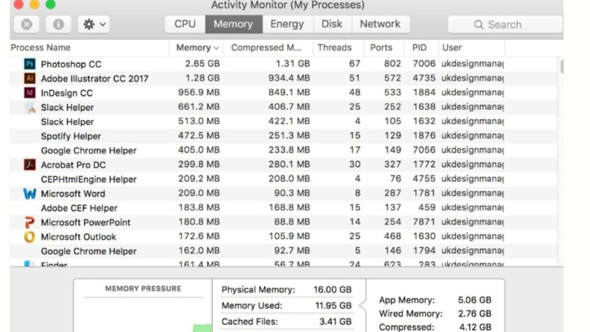Screen dimensions: 590x332
Task: Select the Acrobat Pro DC process name
Action: click(x=73, y=165)
